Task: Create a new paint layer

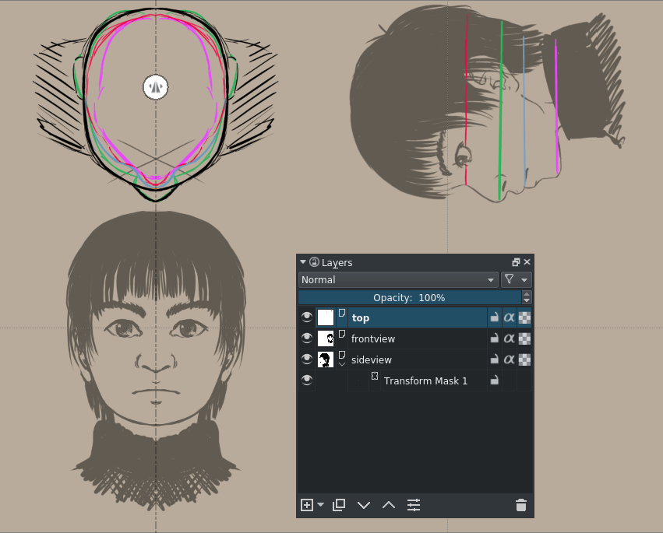Action: pyautogui.click(x=306, y=505)
